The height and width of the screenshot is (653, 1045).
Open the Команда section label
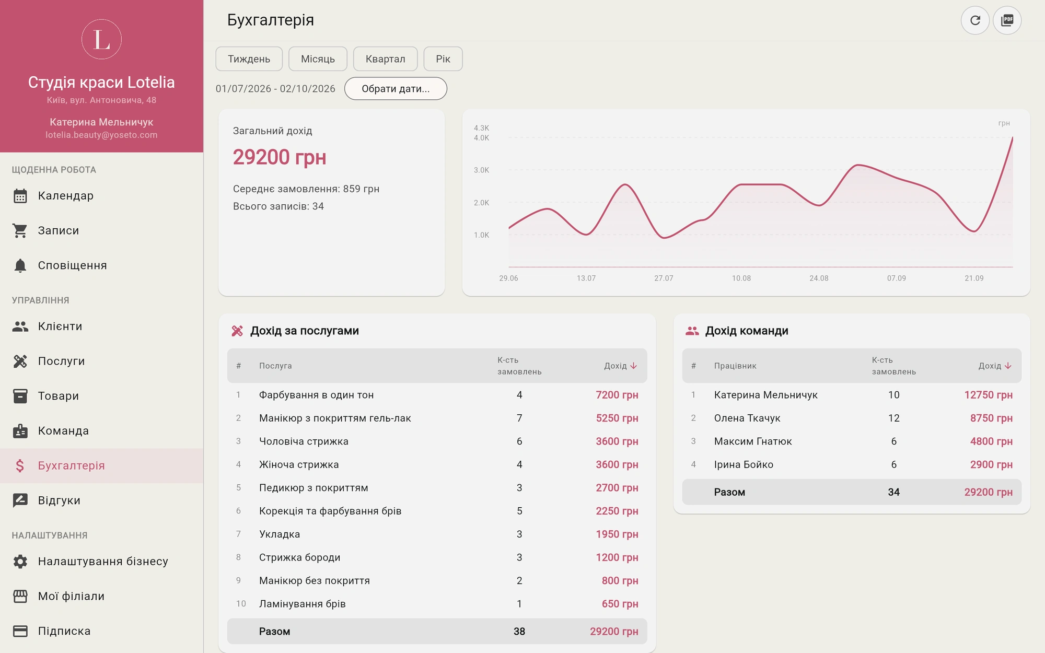(63, 431)
